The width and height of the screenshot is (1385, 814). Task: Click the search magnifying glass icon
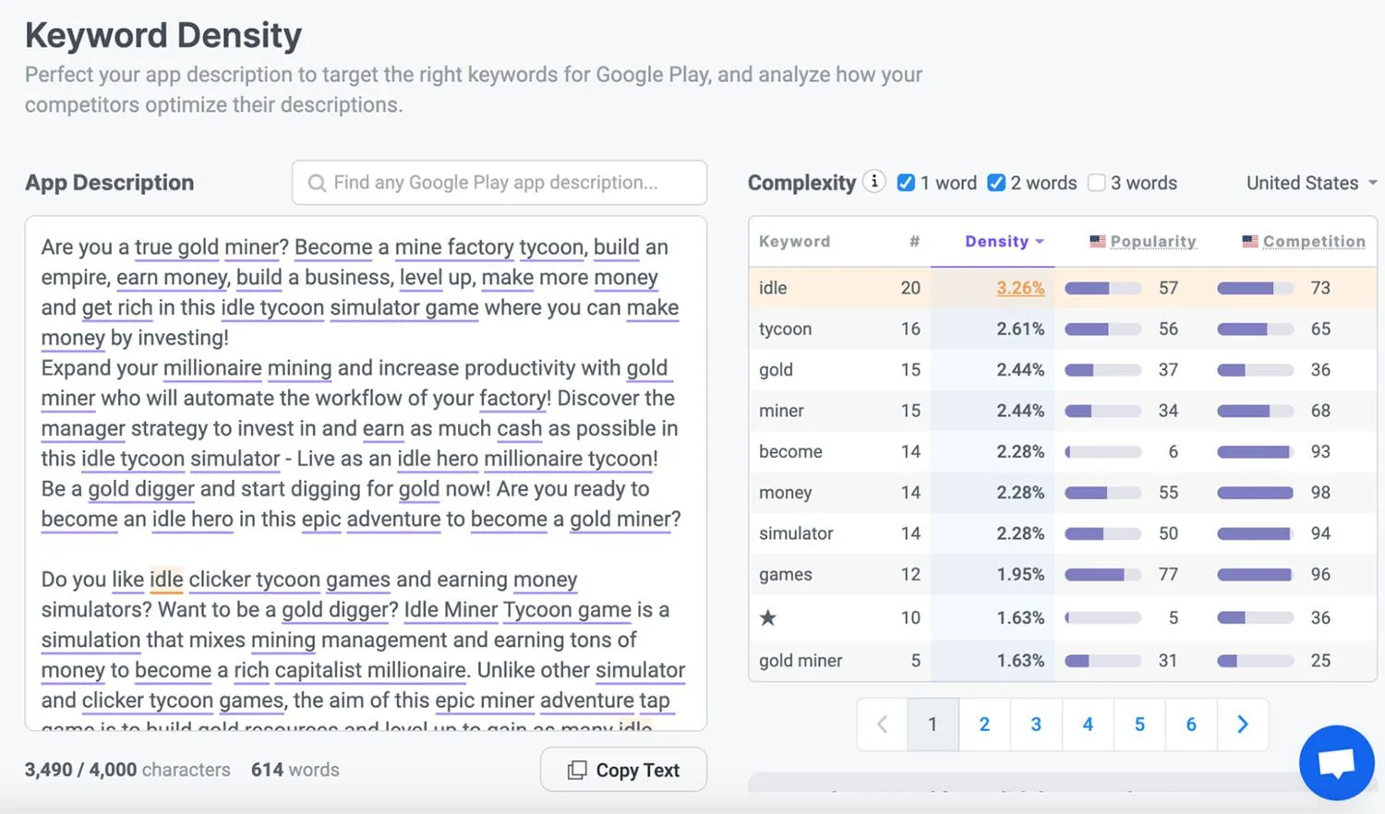pyautogui.click(x=316, y=183)
